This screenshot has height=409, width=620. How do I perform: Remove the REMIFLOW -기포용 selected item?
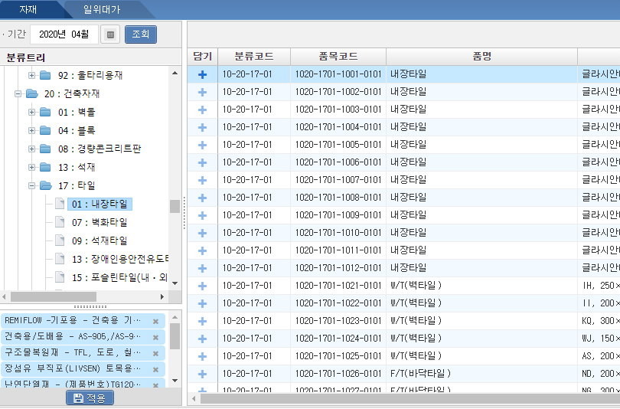(156, 321)
